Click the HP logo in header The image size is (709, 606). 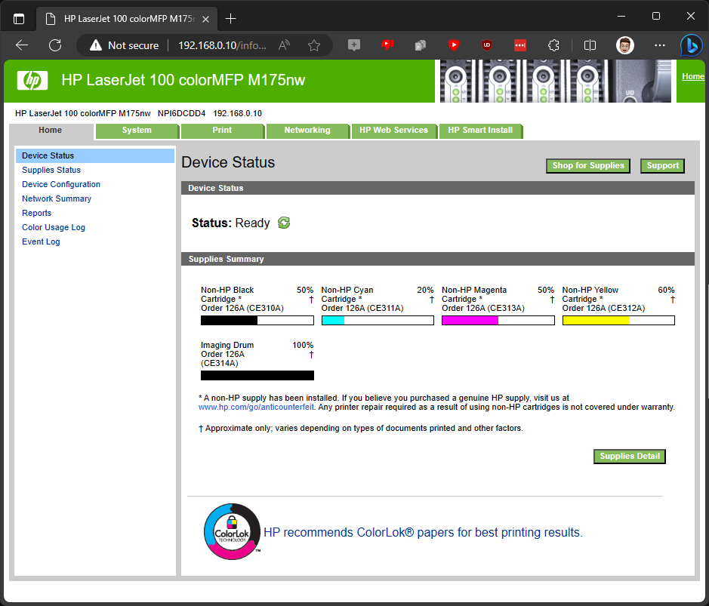(x=32, y=81)
